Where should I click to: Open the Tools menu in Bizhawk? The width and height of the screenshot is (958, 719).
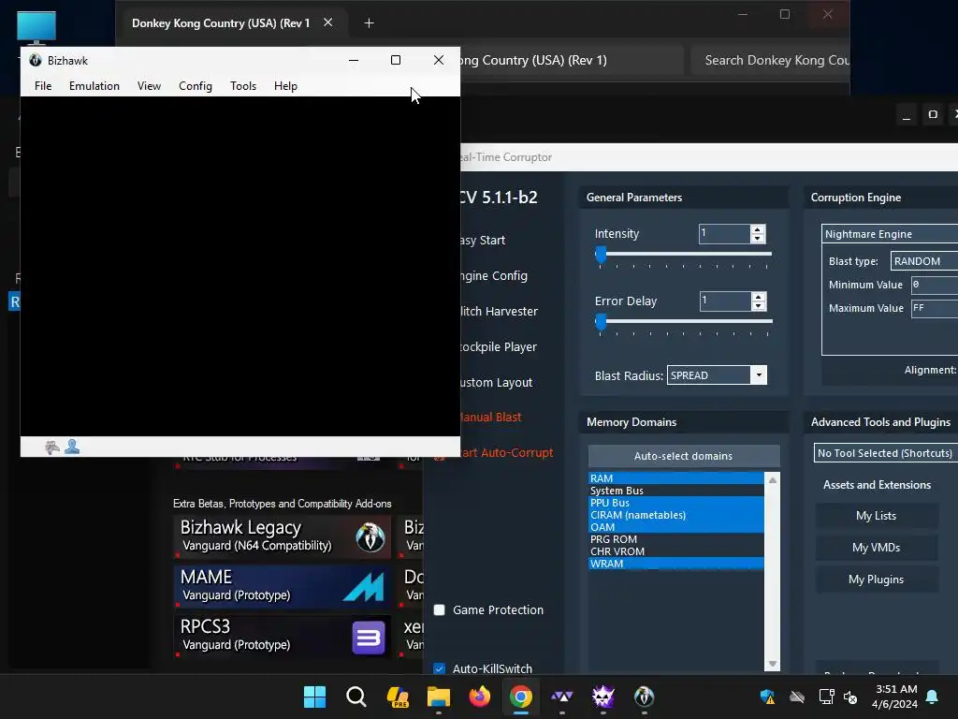click(x=243, y=86)
